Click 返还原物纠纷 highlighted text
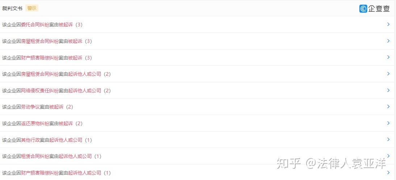 (35, 124)
